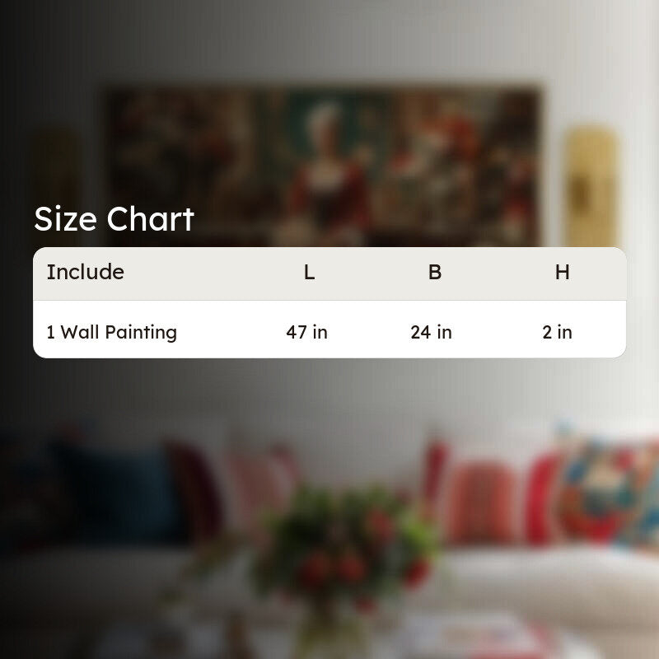The image size is (659, 659).
Task: Click the 24 in breadth value
Action: (x=431, y=332)
